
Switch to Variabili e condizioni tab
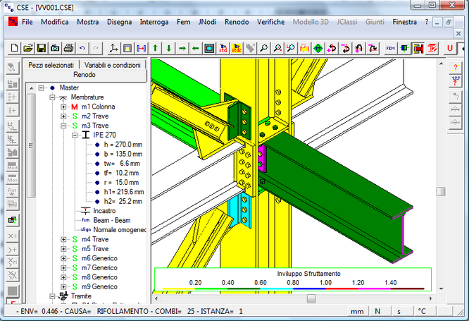coord(113,64)
